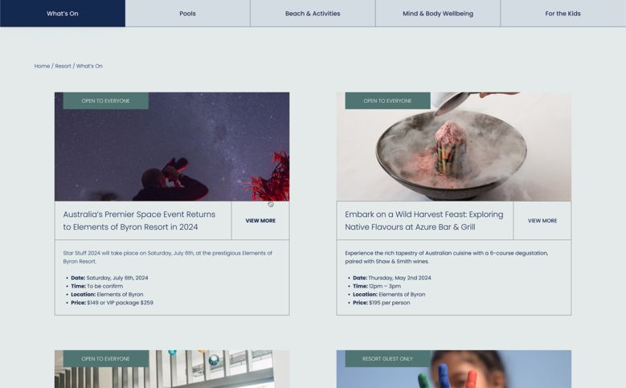Click Open to Everyone badge on bottom-left card
This screenshot has height=388, width=626.
pos(105,359)
